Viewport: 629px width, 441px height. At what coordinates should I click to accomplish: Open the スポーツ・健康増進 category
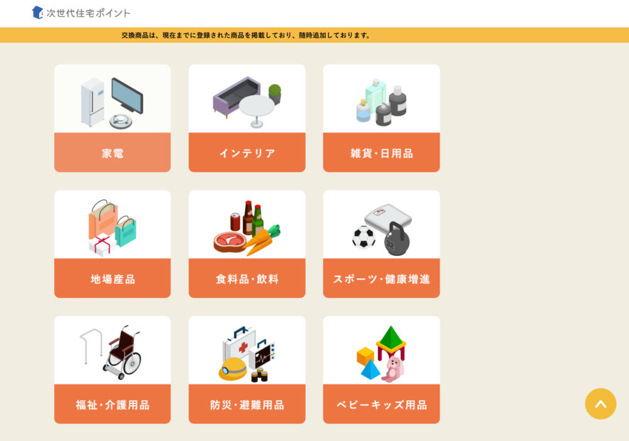(382, 278)
